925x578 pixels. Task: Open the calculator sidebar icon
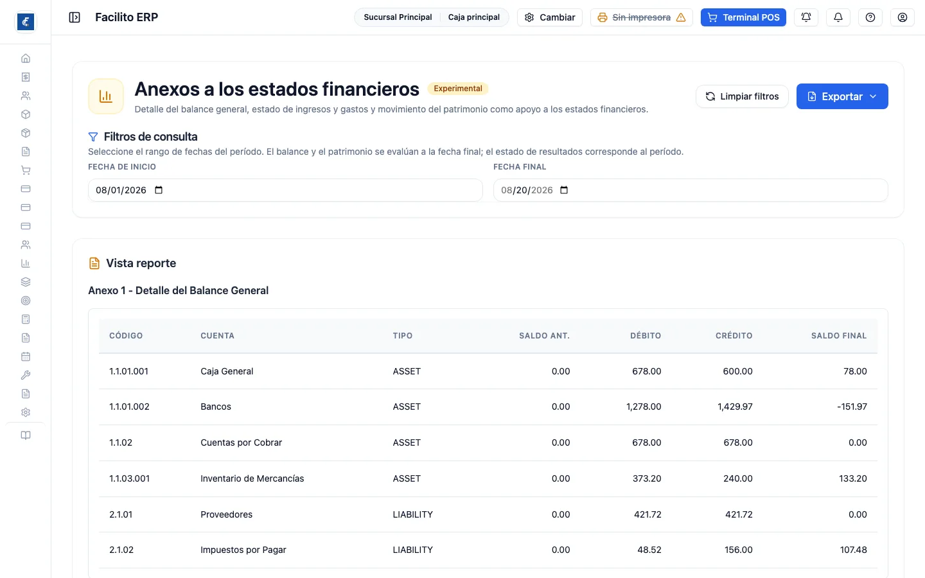[26, 319]
